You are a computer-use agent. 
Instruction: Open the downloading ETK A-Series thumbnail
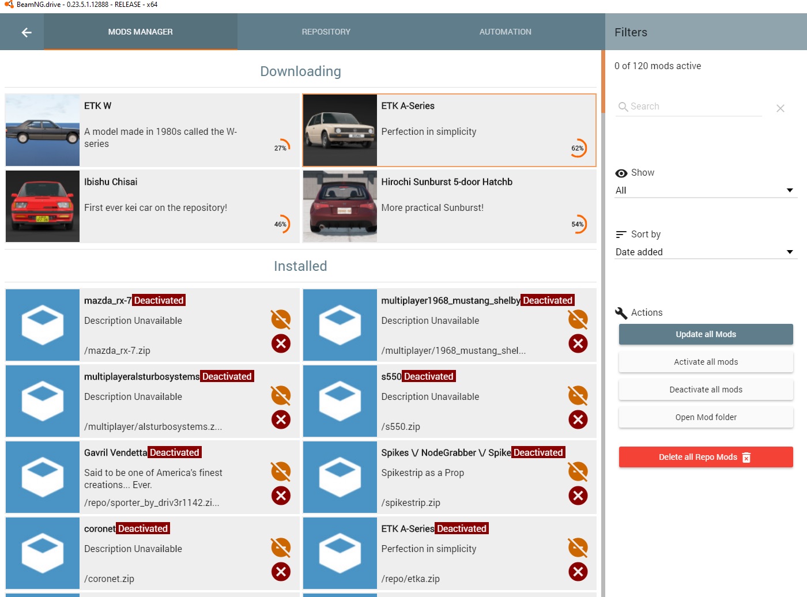340,130
